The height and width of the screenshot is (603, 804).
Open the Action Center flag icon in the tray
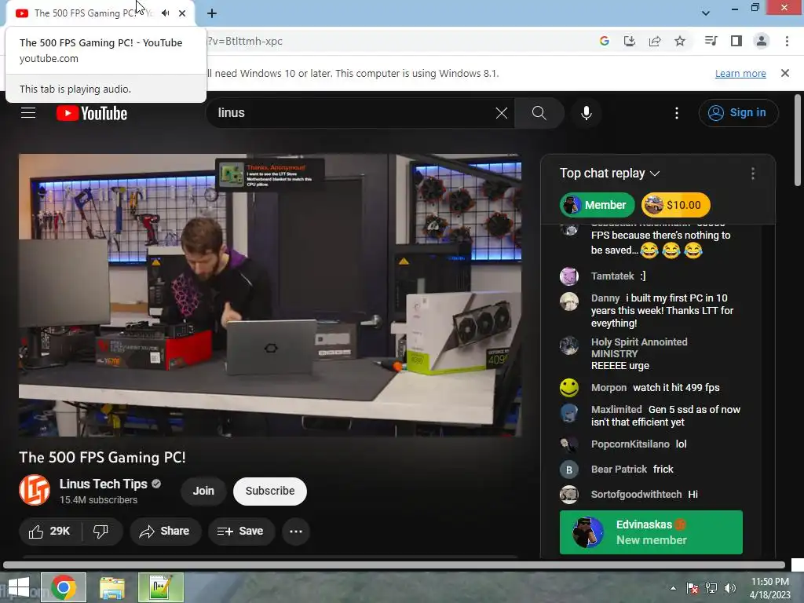coord(693,588)
